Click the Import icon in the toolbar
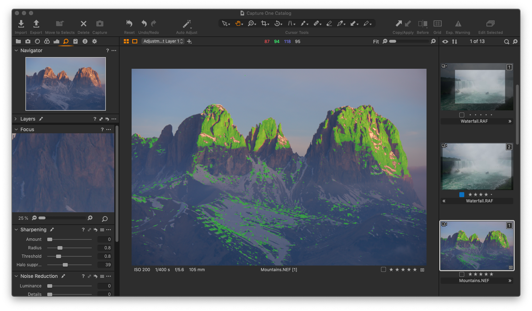Screen dimensions: 532x311 click(x=21, y=24)
